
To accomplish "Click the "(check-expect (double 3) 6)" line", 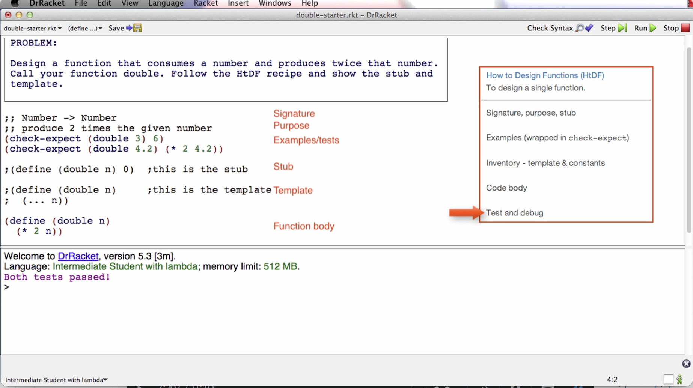I will [x=84, y=138].
